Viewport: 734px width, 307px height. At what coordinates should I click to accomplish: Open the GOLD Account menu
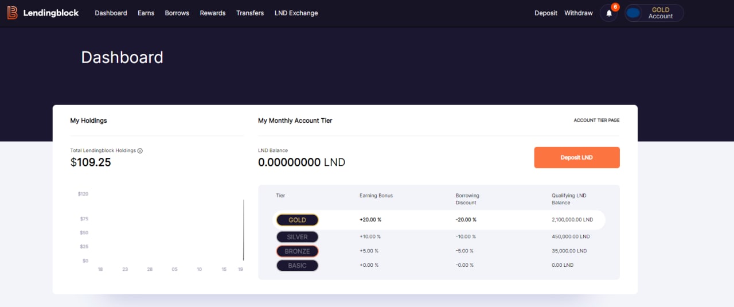click(654, 13)
